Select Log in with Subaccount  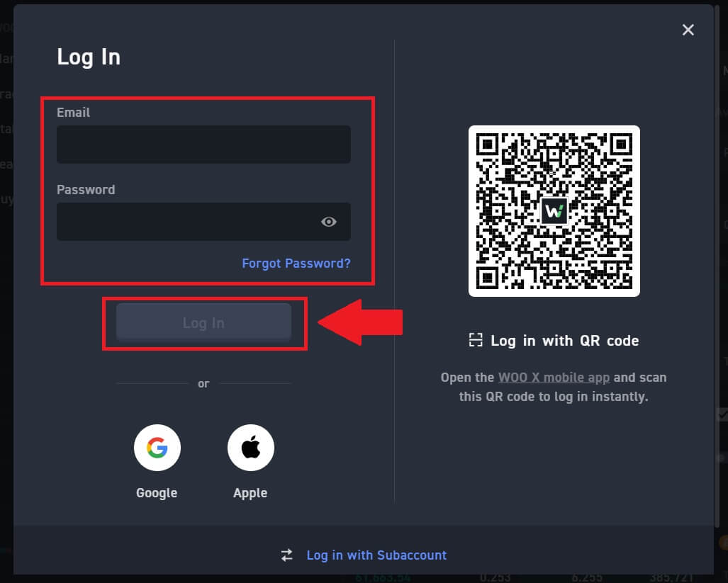coord(376,555)
